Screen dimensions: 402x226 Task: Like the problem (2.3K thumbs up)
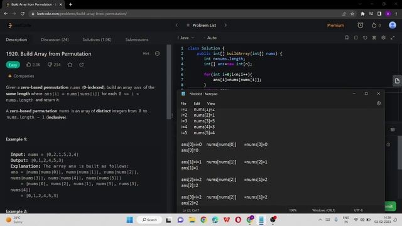click(x=33, y=65)
